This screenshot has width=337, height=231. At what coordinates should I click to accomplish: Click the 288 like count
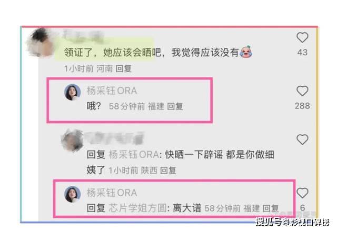(x=302, y=106)
